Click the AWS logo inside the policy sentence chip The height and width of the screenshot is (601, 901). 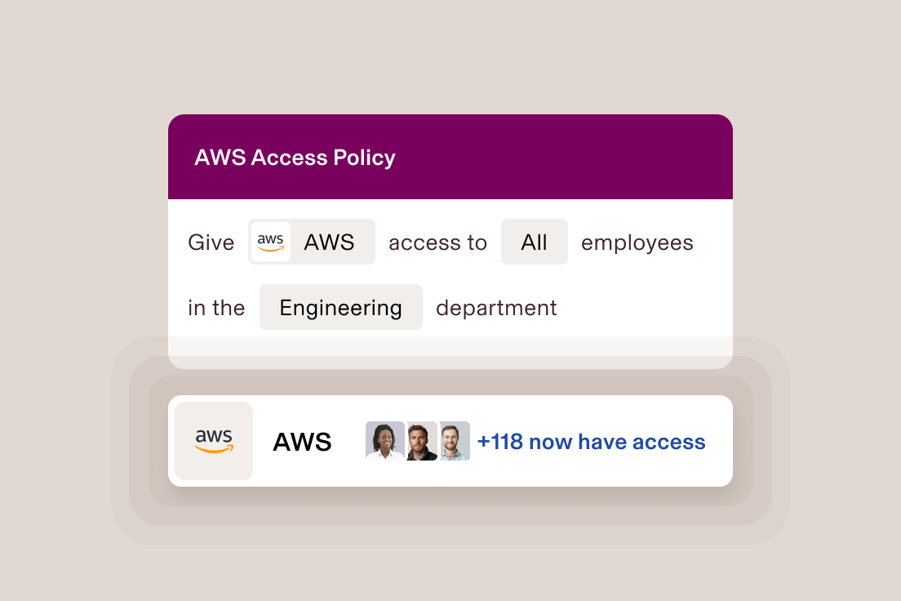pyautogui.click(x=270, y=242)
